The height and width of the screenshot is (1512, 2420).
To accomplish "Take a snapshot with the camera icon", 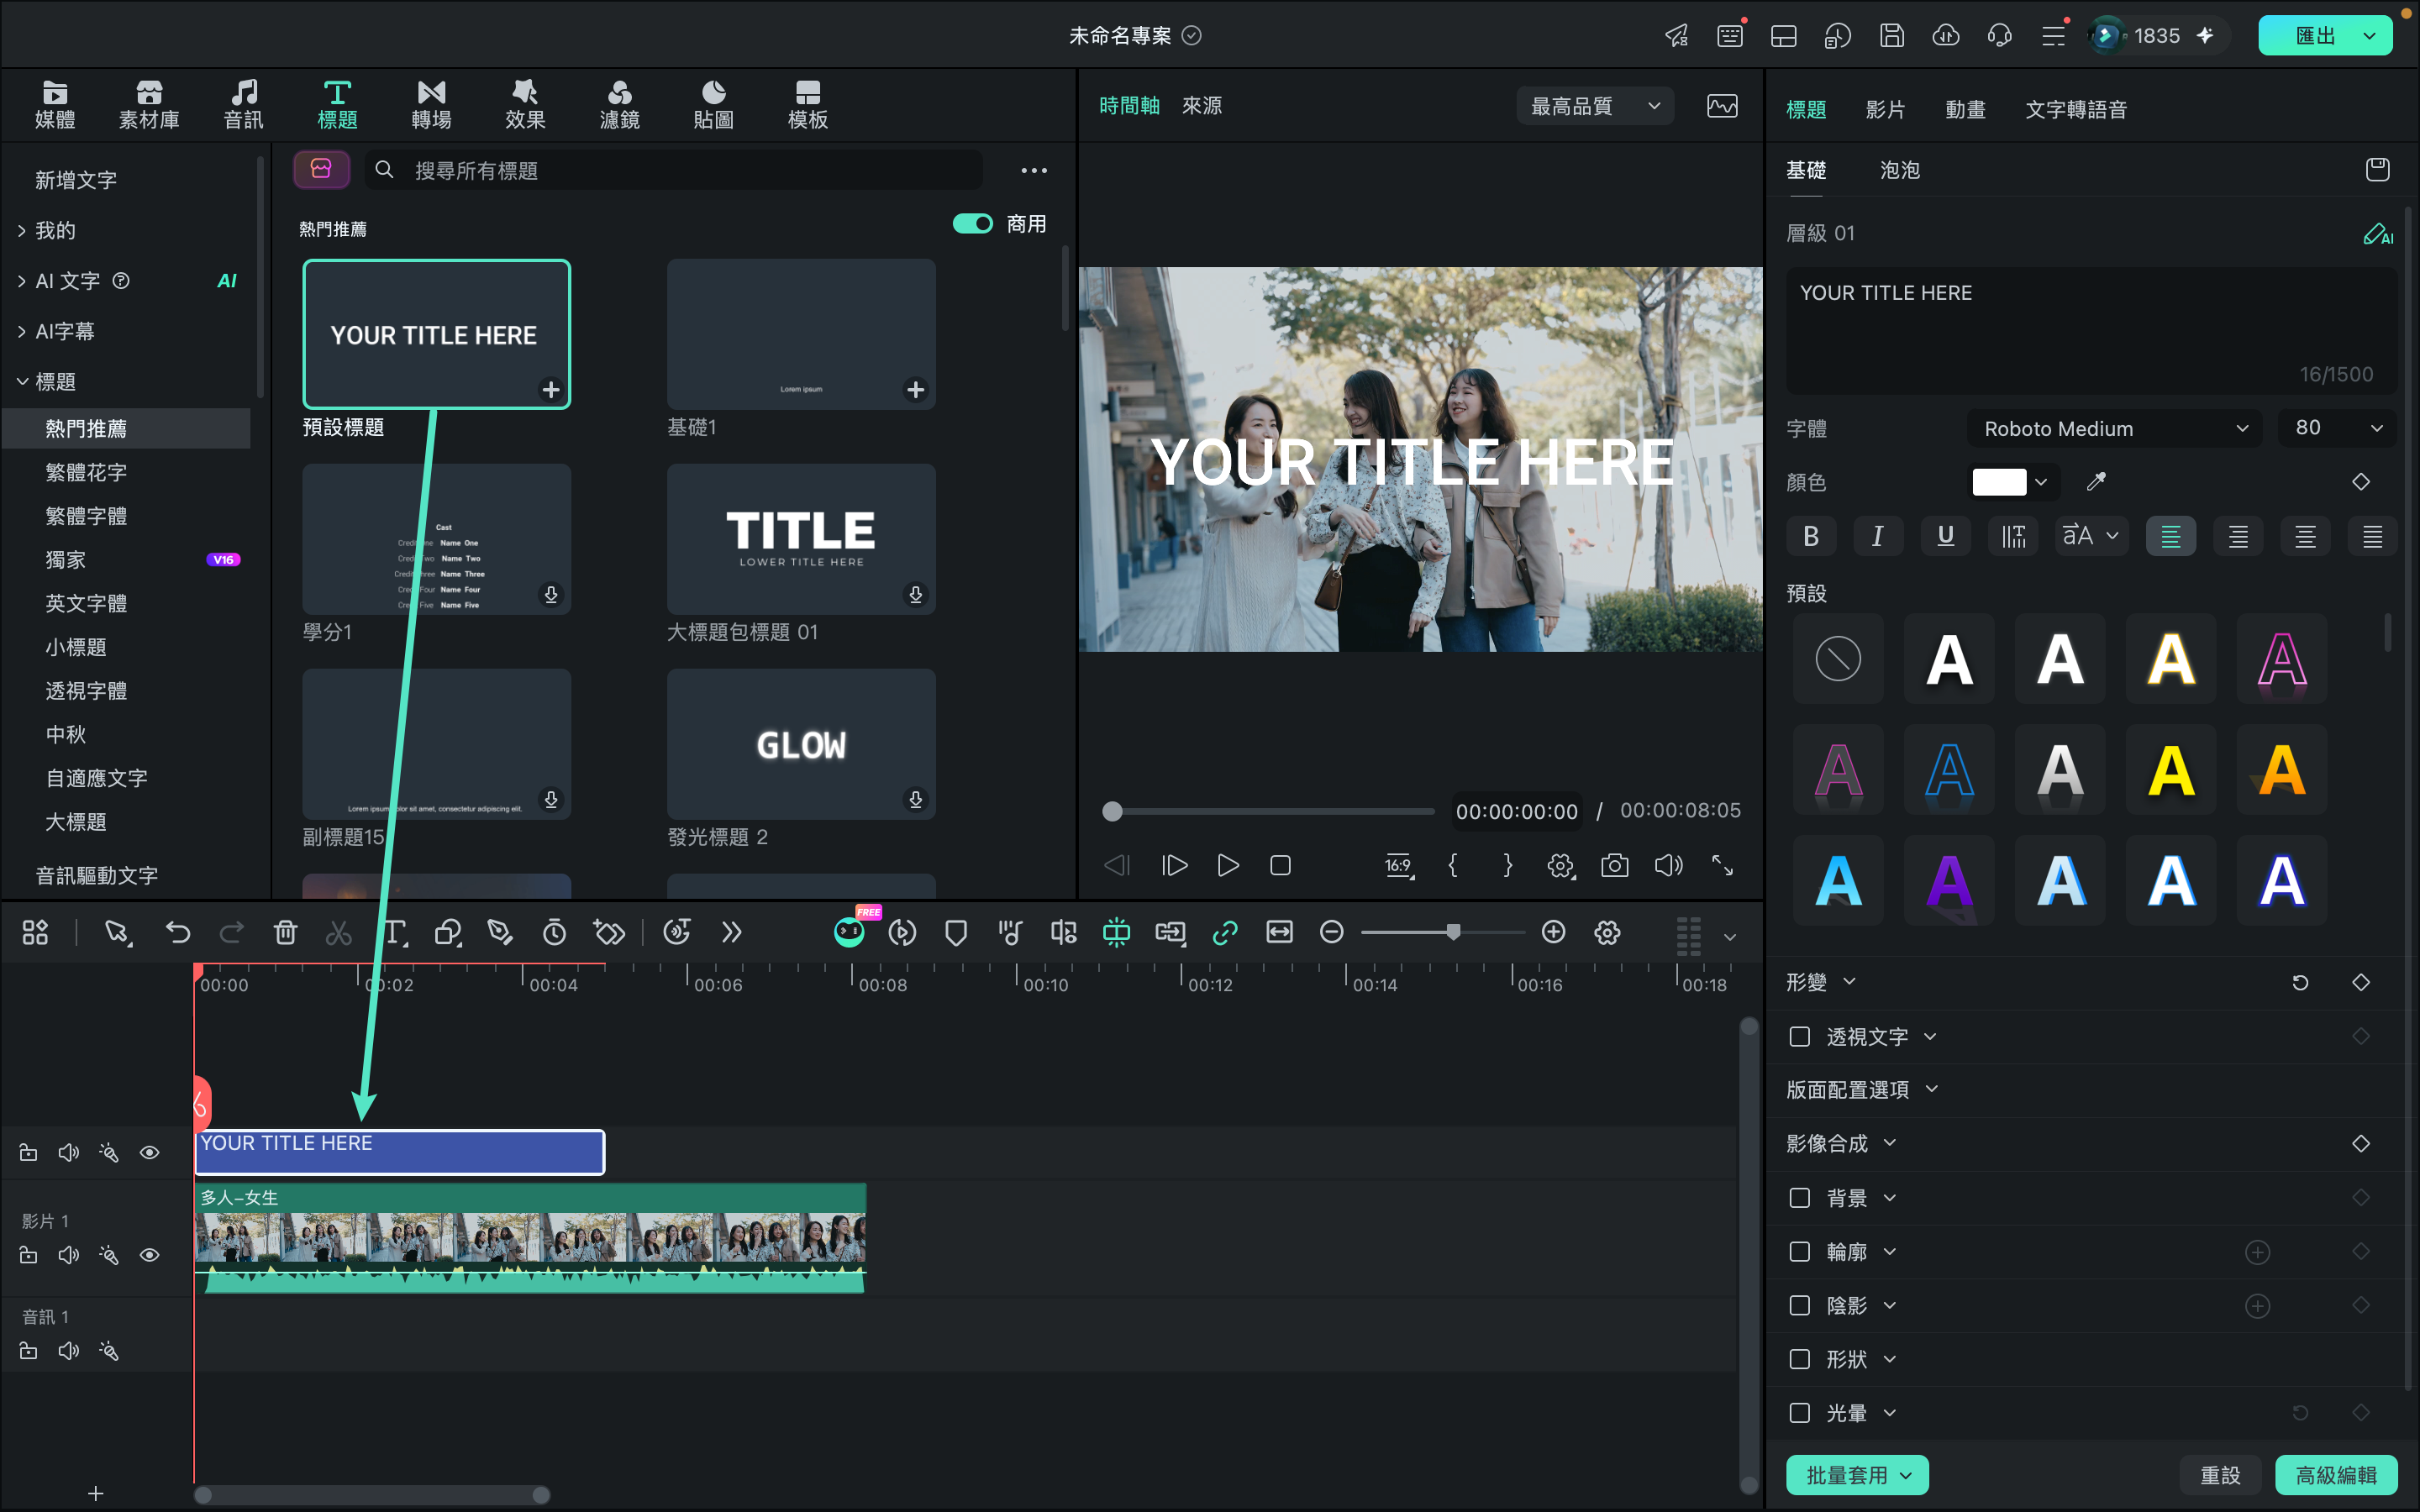I will coord(1614,865).
